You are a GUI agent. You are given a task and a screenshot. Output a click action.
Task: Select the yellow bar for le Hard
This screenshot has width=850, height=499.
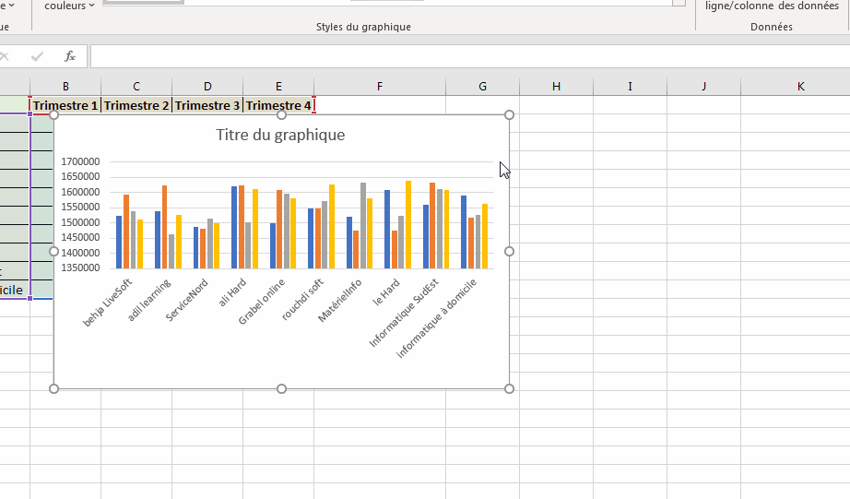tap(408, 224)
